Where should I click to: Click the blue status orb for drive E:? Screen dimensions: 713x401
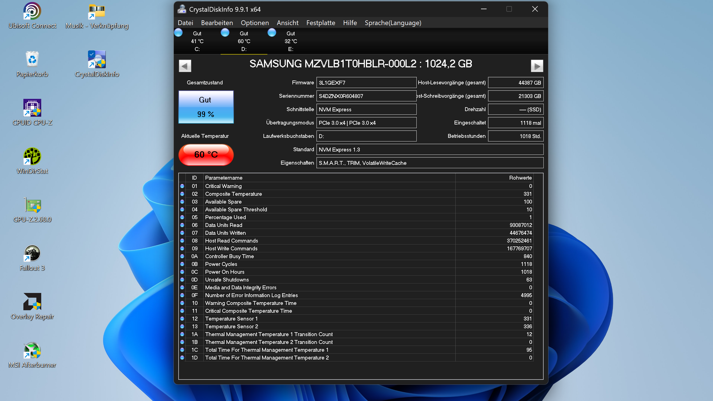pos(272,33)
